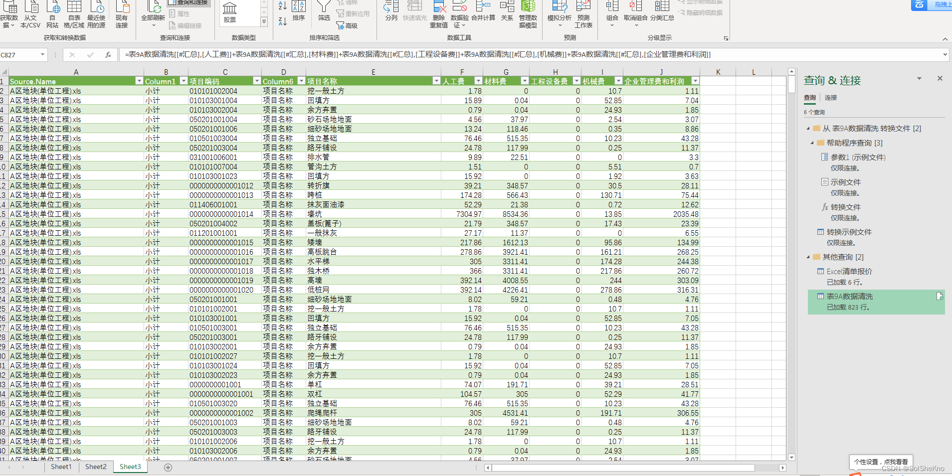Image resolution: width=952 pixels, height=476 pixels.
Task: Click the 合并计算 consolidate icon
Action: [483, 11]
